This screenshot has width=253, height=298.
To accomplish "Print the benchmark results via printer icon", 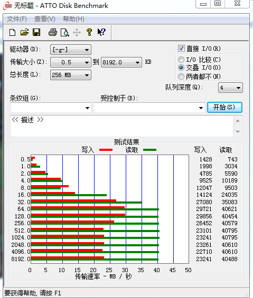I will [x=53, y=32].
